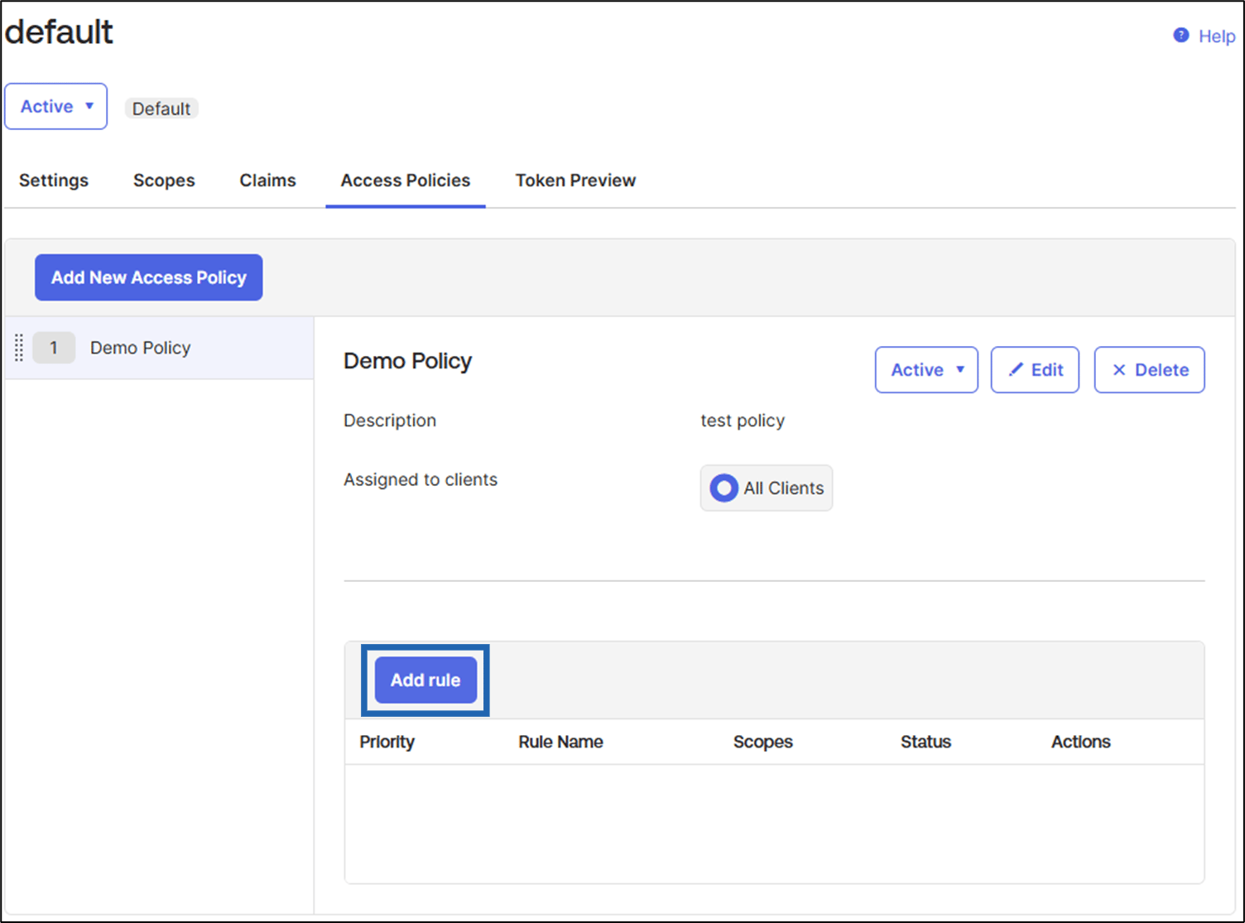Switch to the Scopes tab
The image size is (1245, 923).
click(164, 180)
